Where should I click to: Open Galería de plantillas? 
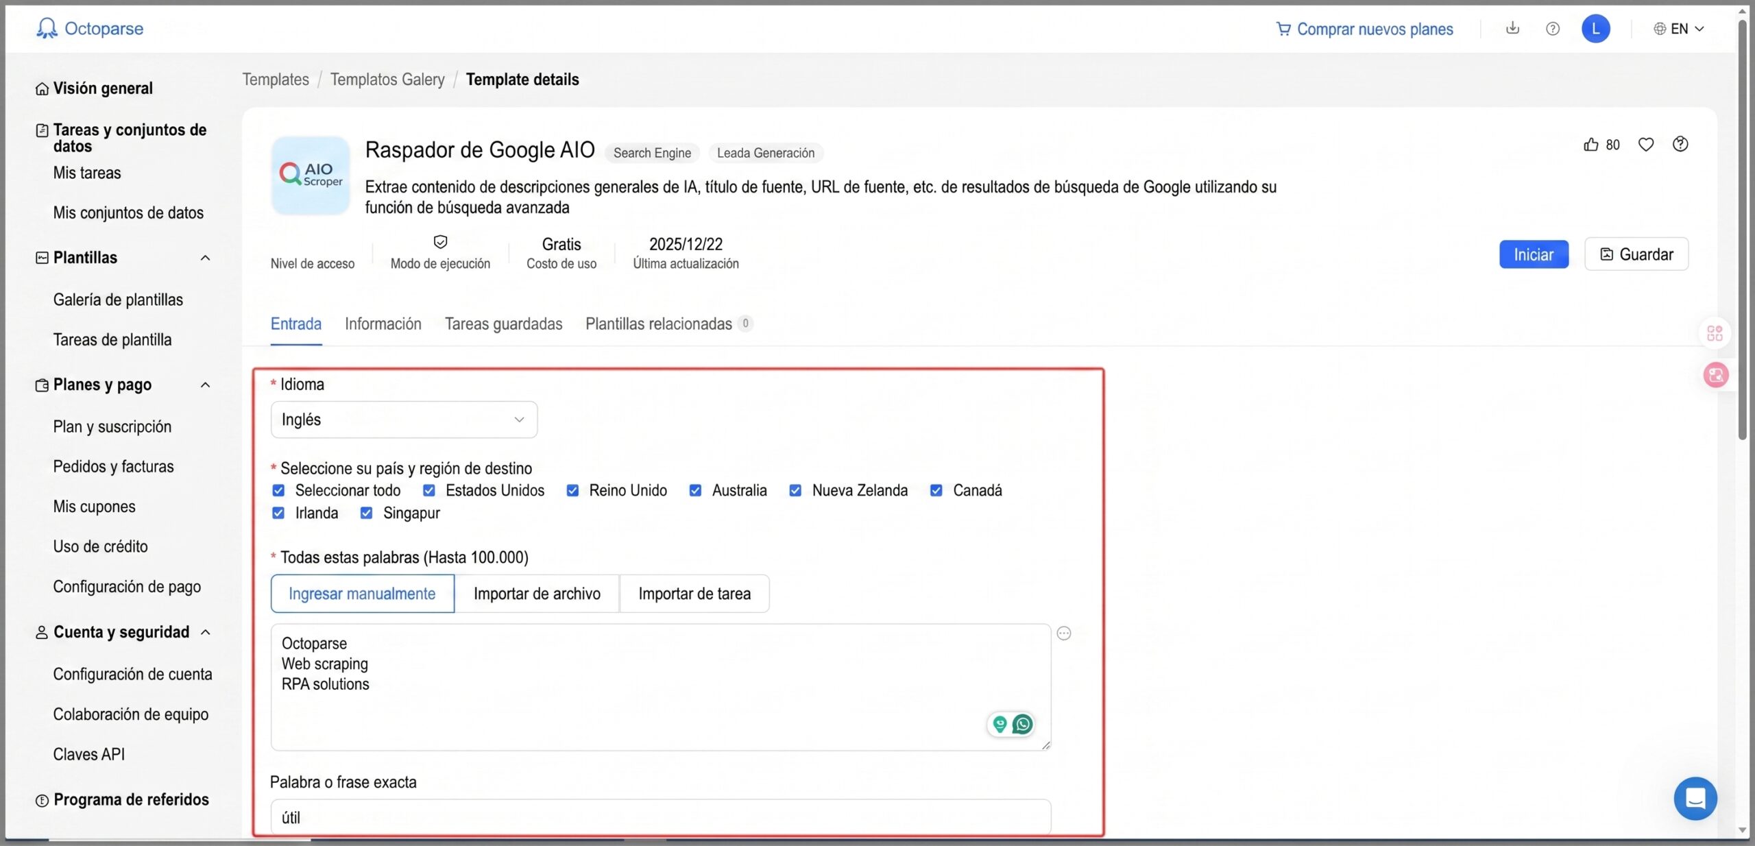(x=118, y=300)
